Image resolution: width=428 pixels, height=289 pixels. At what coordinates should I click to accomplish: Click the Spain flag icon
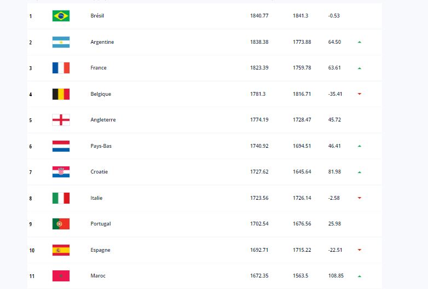(61, 250)
